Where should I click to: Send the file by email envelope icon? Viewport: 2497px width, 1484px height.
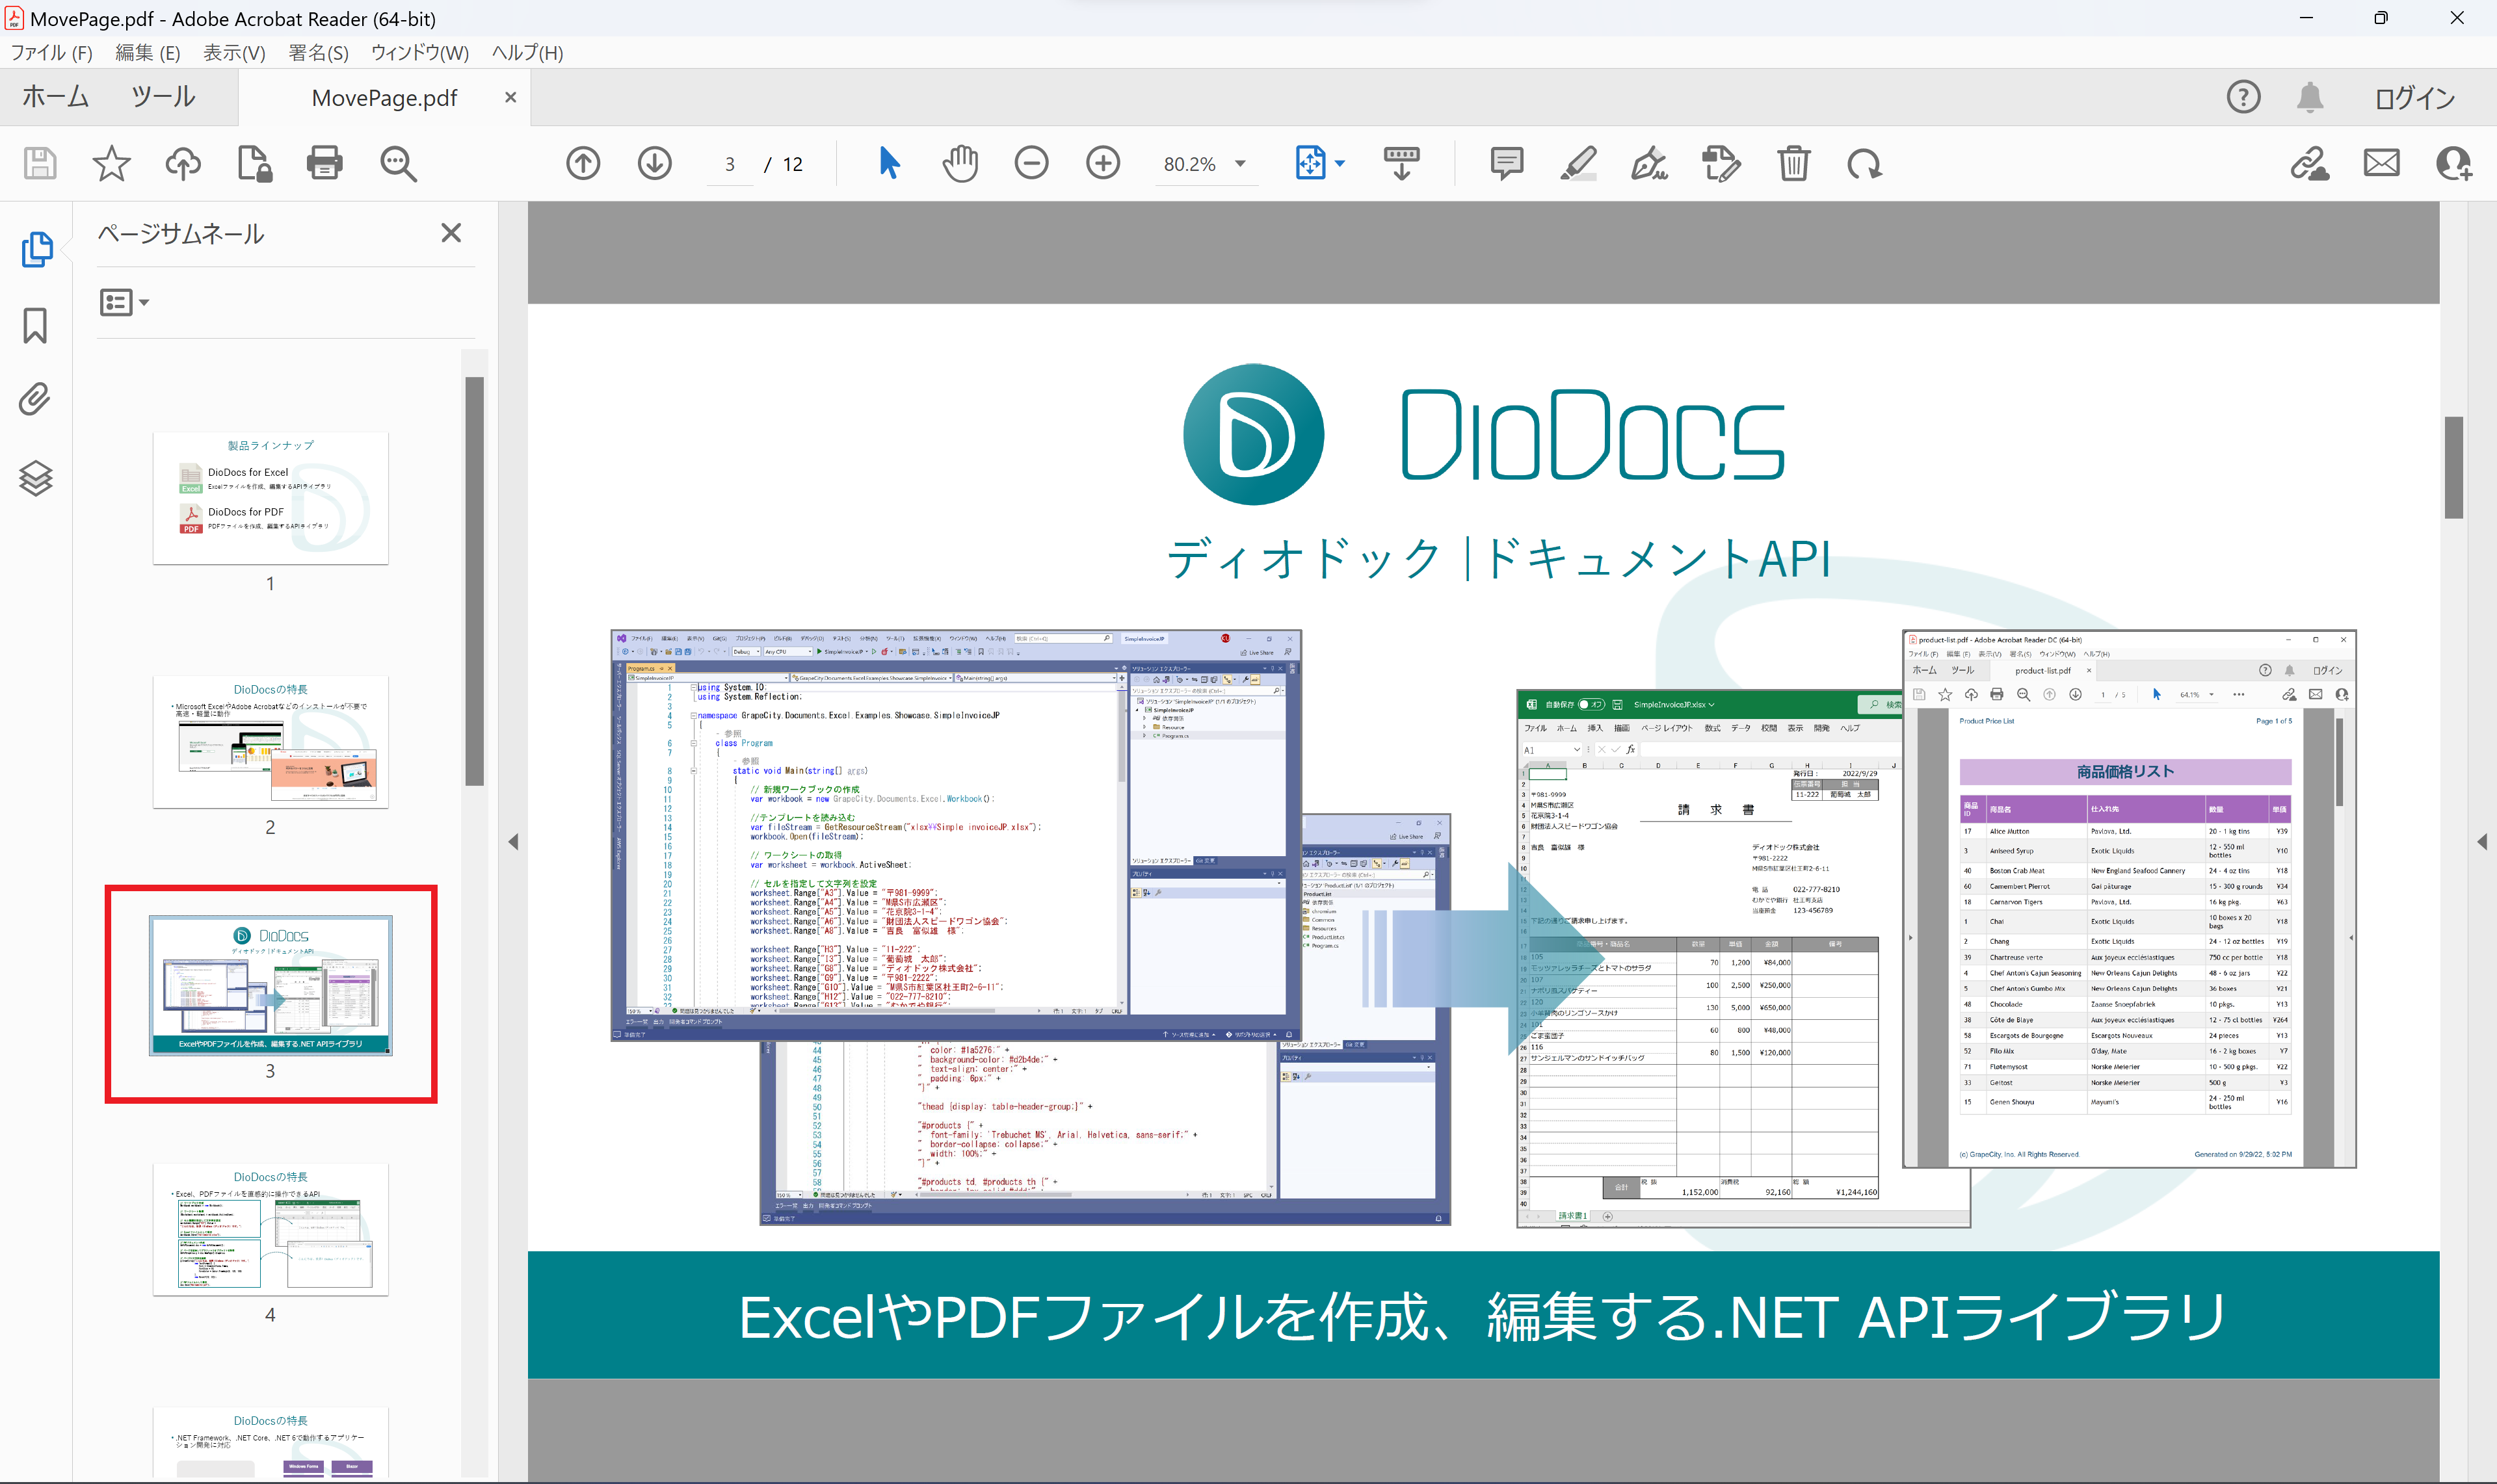pos(2382,163)
